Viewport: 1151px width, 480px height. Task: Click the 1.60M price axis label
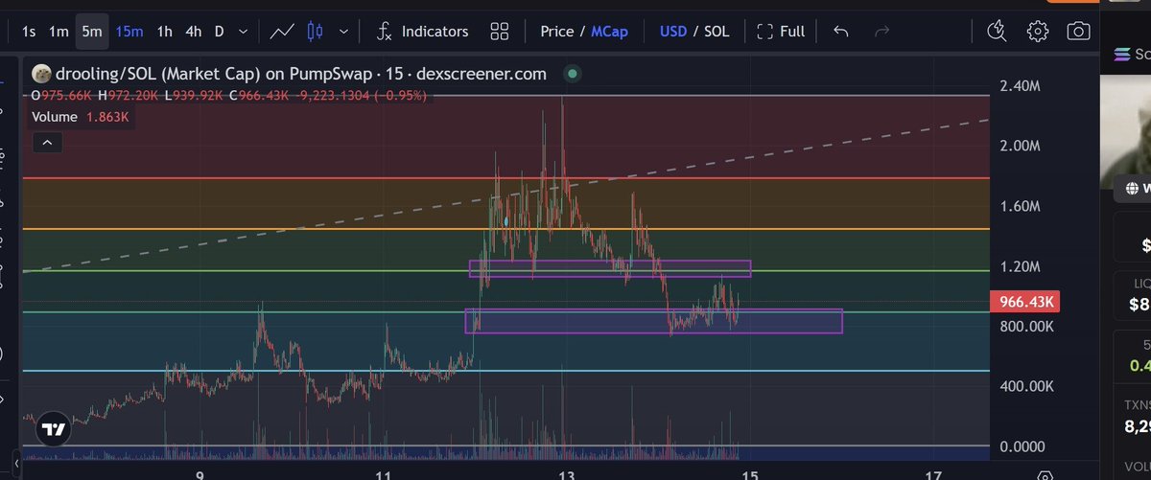coord(1022,206)
